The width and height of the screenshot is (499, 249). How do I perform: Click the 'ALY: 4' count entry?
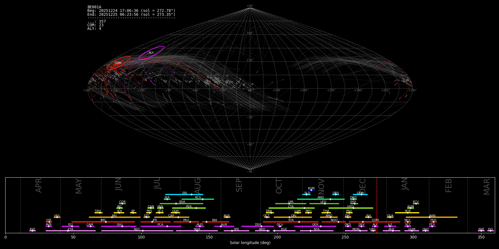click(x=94, y=29)
